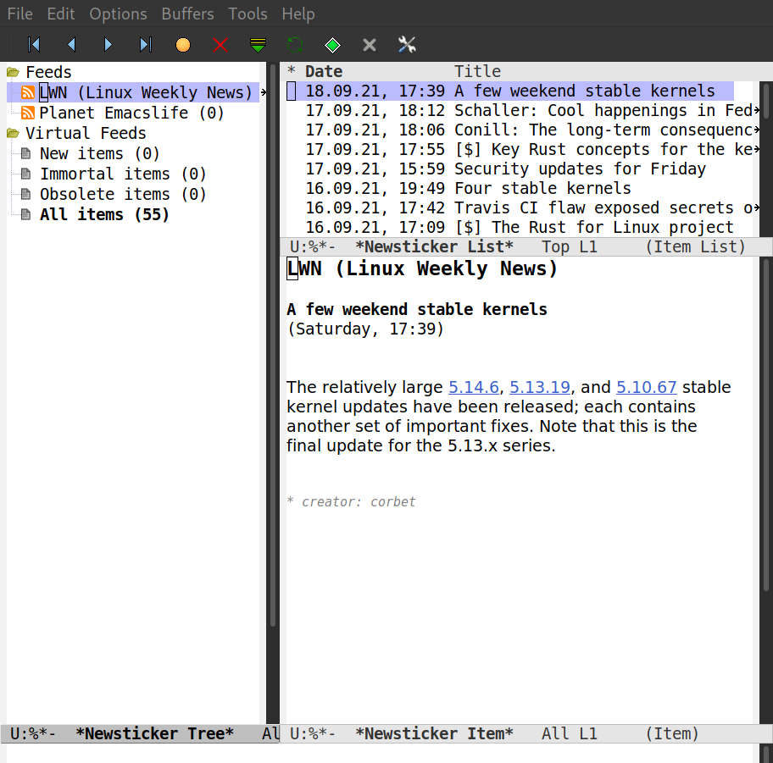Click the orange circle toolbar icon
773x763 pixels.
click(183, 45)
